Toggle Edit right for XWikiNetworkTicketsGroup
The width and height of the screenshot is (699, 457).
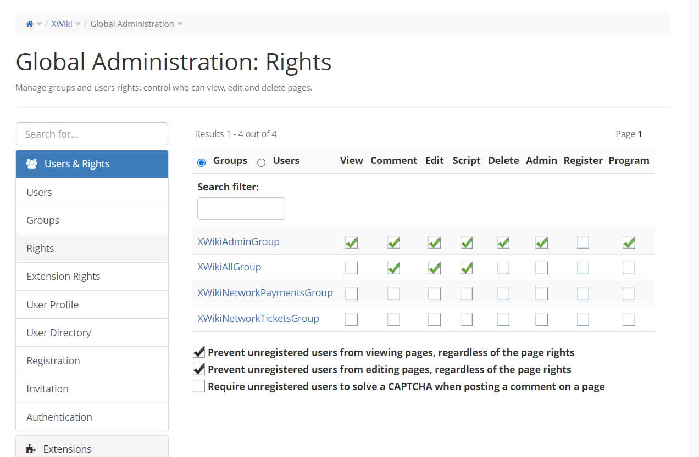pyautogui.click(x=435, y=319)
